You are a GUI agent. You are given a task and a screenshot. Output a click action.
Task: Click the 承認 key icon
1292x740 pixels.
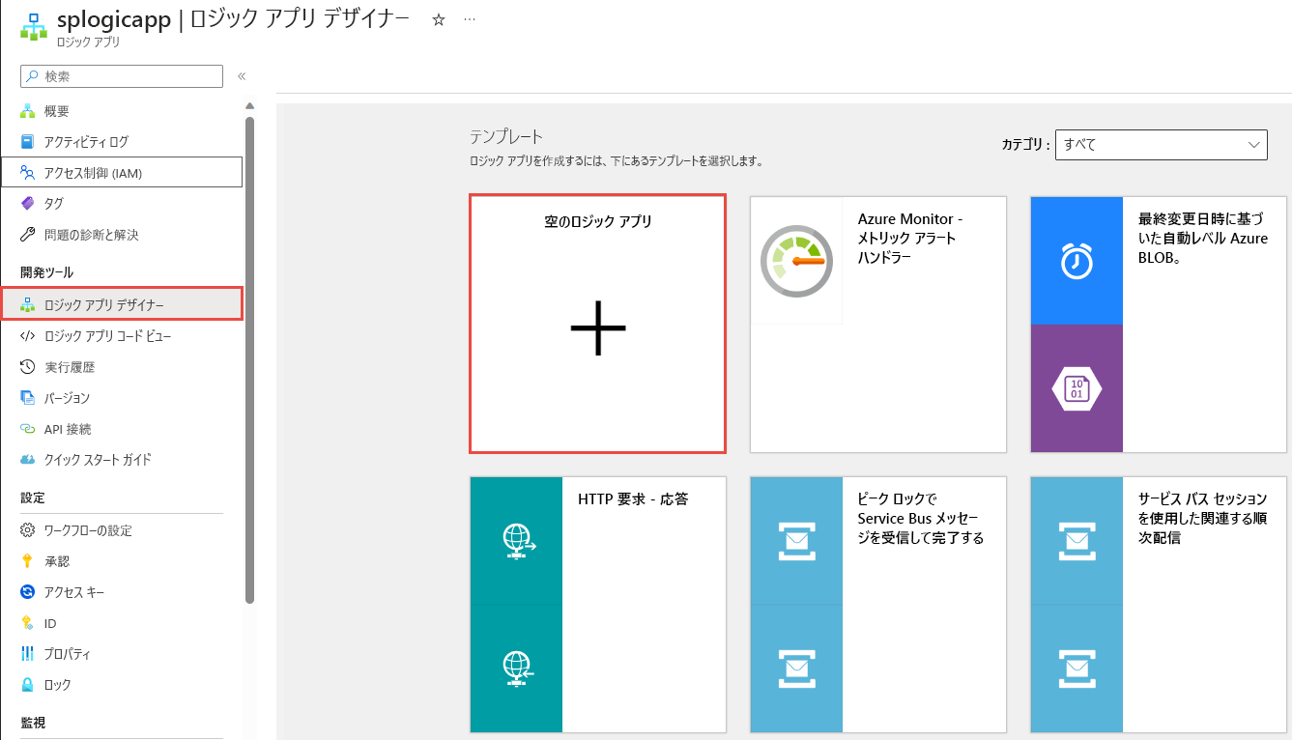pyautogui.click(x=28, y=561)
